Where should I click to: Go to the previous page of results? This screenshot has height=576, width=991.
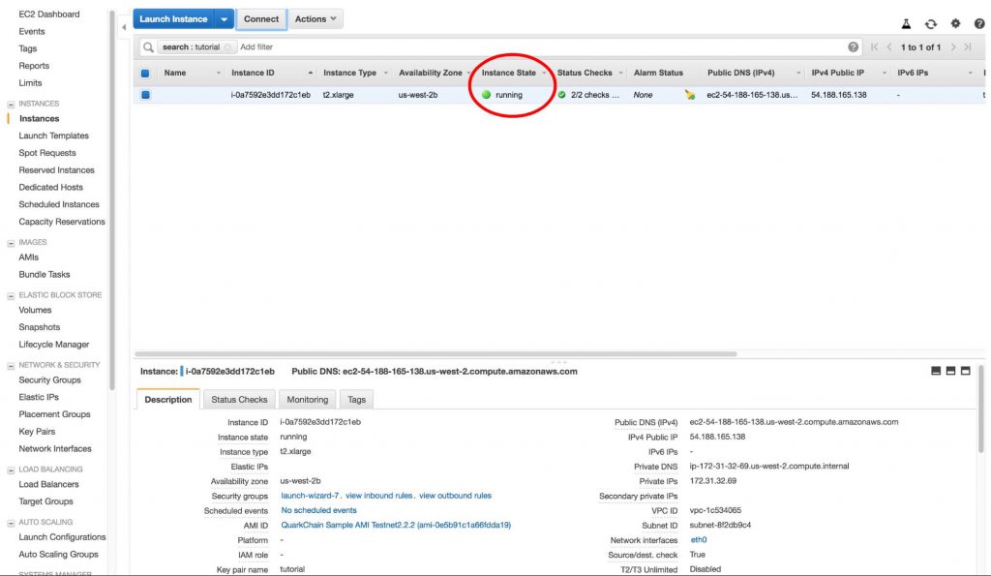889,46
